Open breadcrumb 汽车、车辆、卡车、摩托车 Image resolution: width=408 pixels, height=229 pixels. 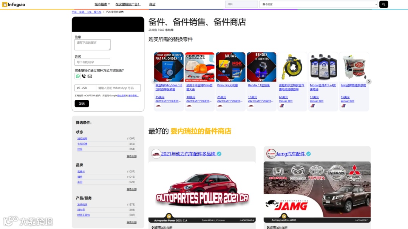tap(87, 12)
